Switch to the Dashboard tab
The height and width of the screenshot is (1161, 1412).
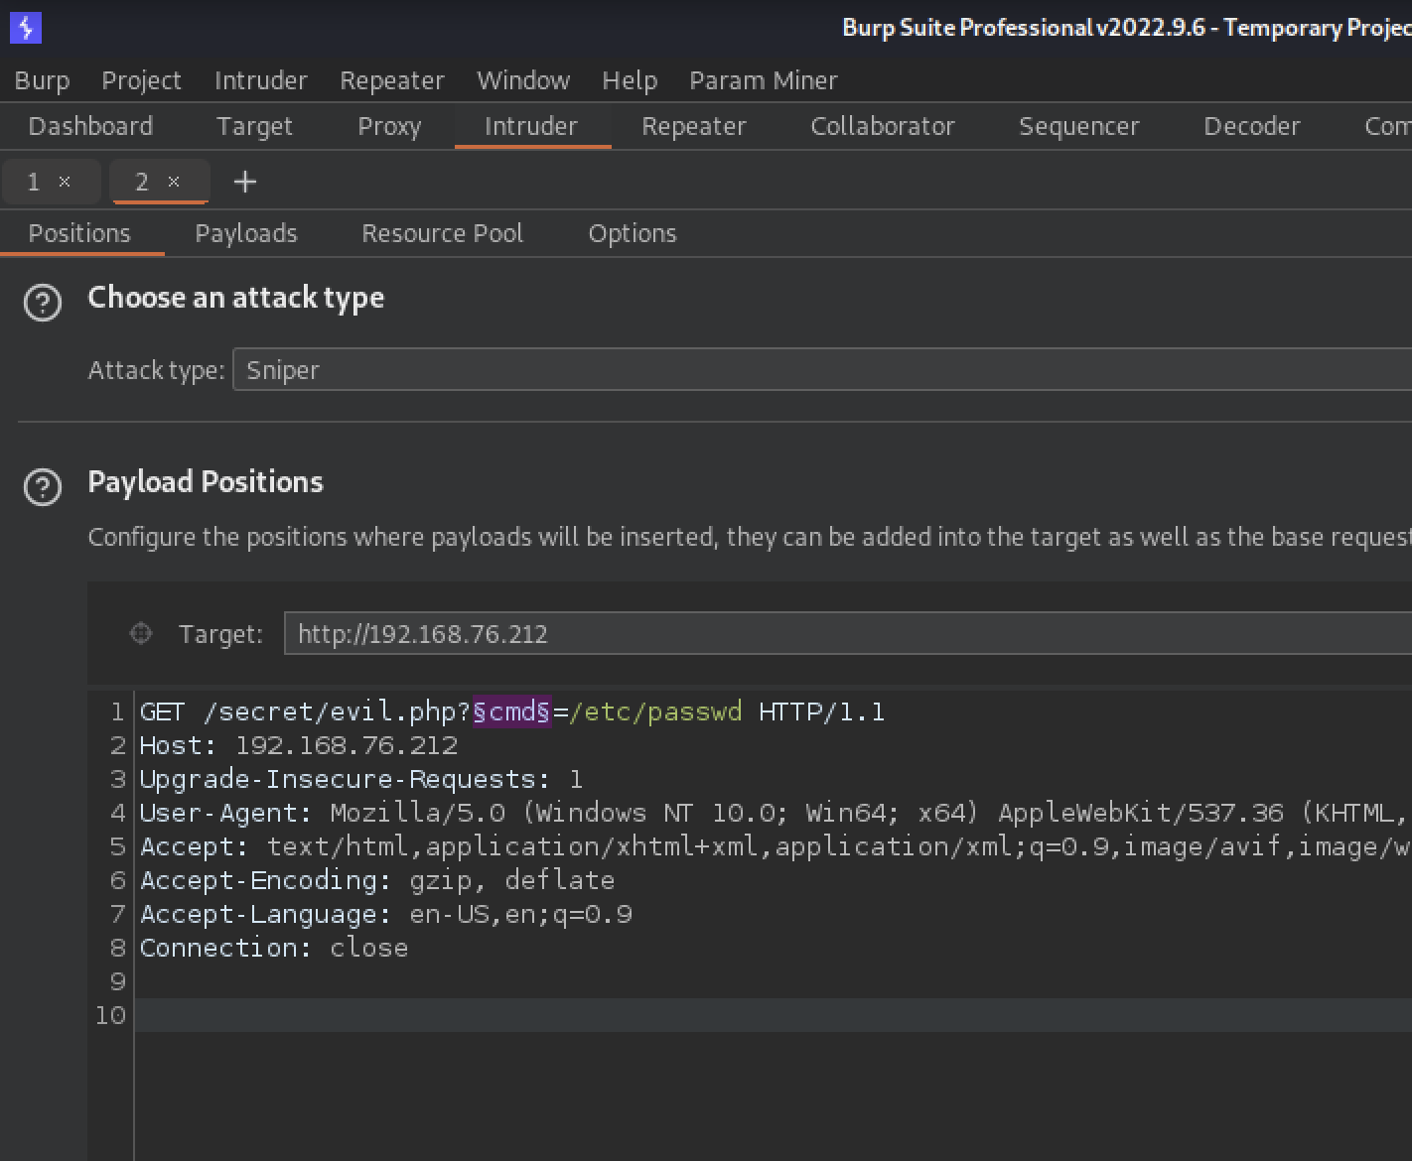tap(90, 126)
